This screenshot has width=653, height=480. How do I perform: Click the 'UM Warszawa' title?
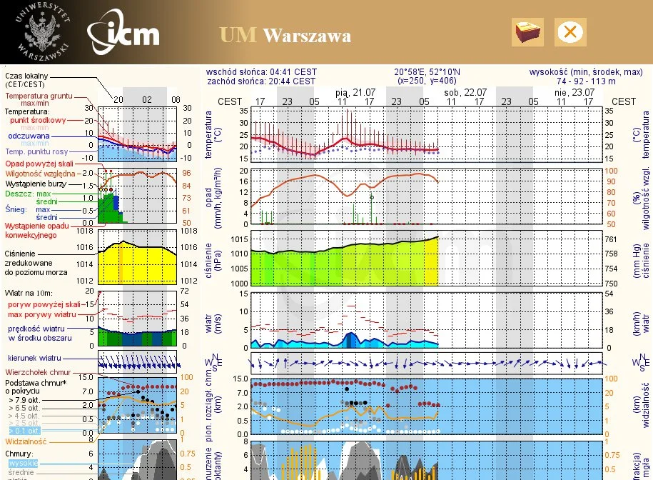285,36
